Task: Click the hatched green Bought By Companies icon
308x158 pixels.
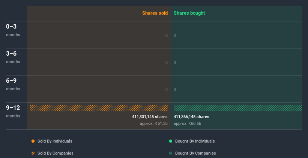Action: pos(171,153)
